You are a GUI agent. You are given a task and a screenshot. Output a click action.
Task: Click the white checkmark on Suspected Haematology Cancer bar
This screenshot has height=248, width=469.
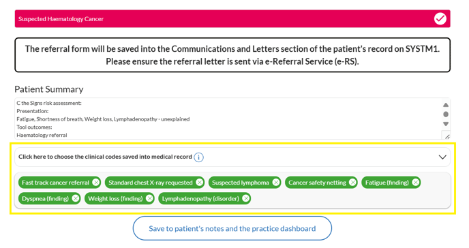(440, 19)
